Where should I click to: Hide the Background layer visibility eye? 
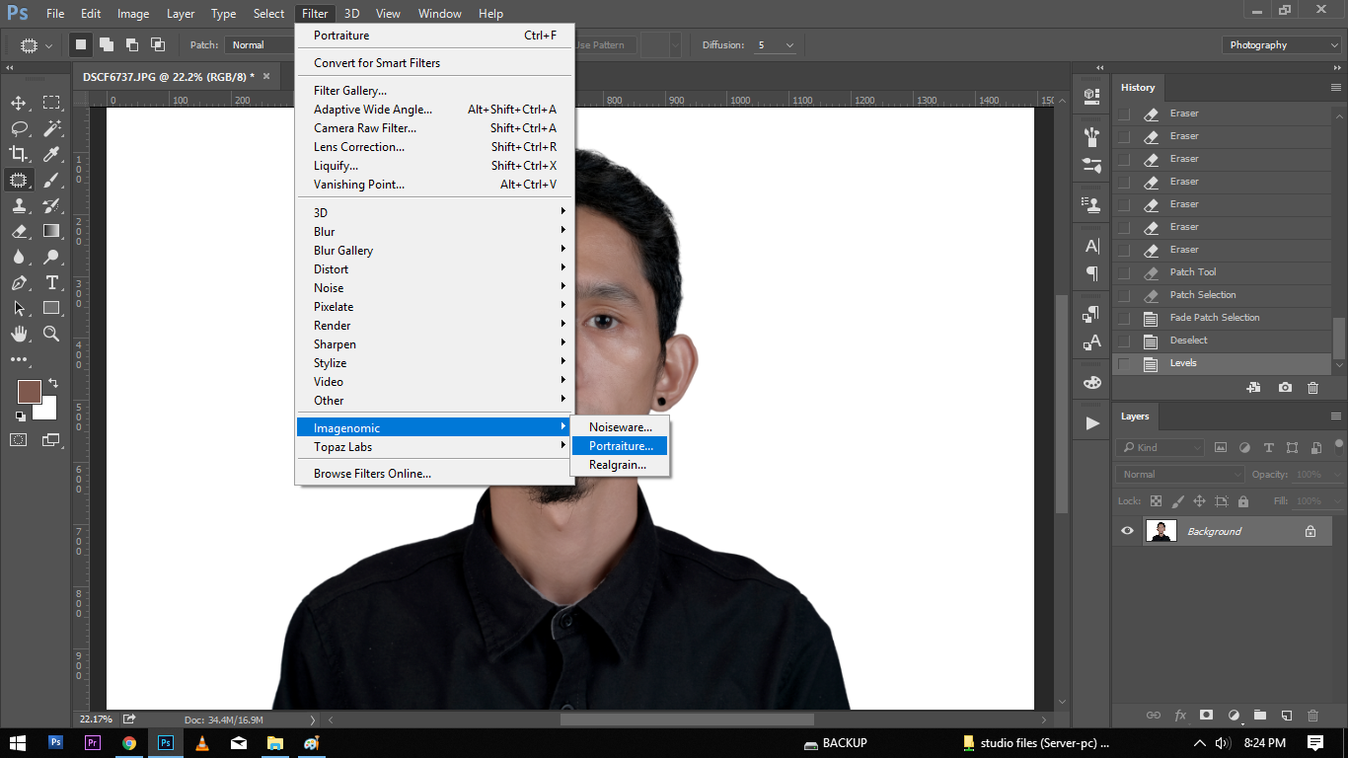[1127, 531]
